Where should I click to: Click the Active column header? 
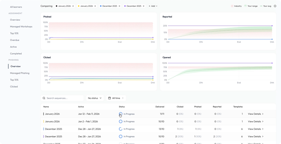[x=81, y=107]
